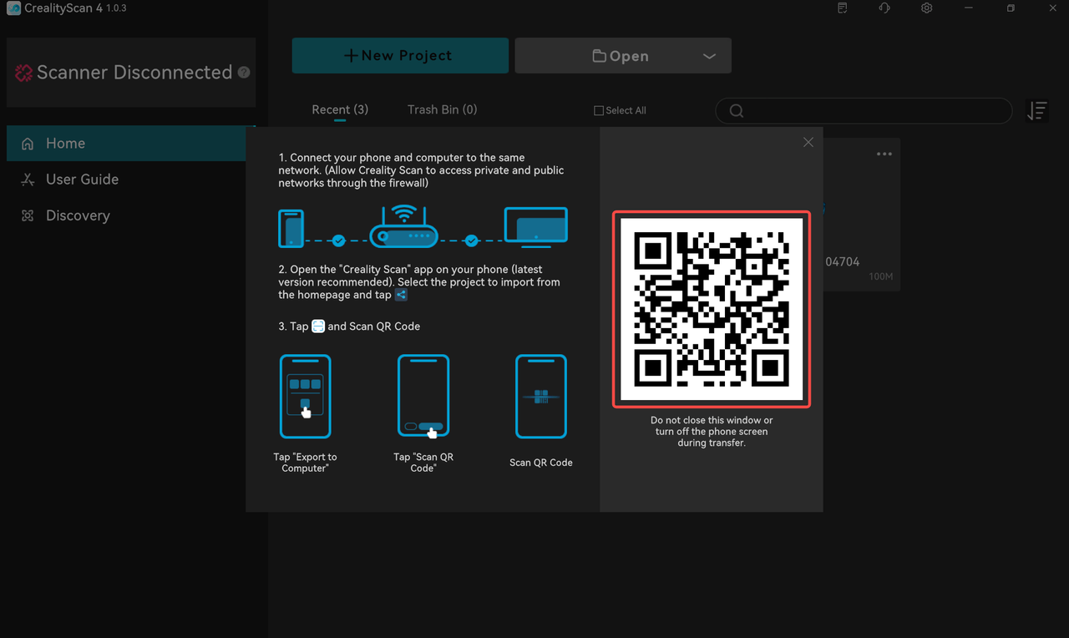Click the 100M project size text
The width and height of the screenshot is (1069, 638).
tap(880, 276)
